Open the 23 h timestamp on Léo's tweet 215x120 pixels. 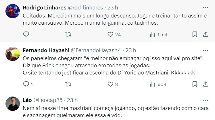point(72,100)
